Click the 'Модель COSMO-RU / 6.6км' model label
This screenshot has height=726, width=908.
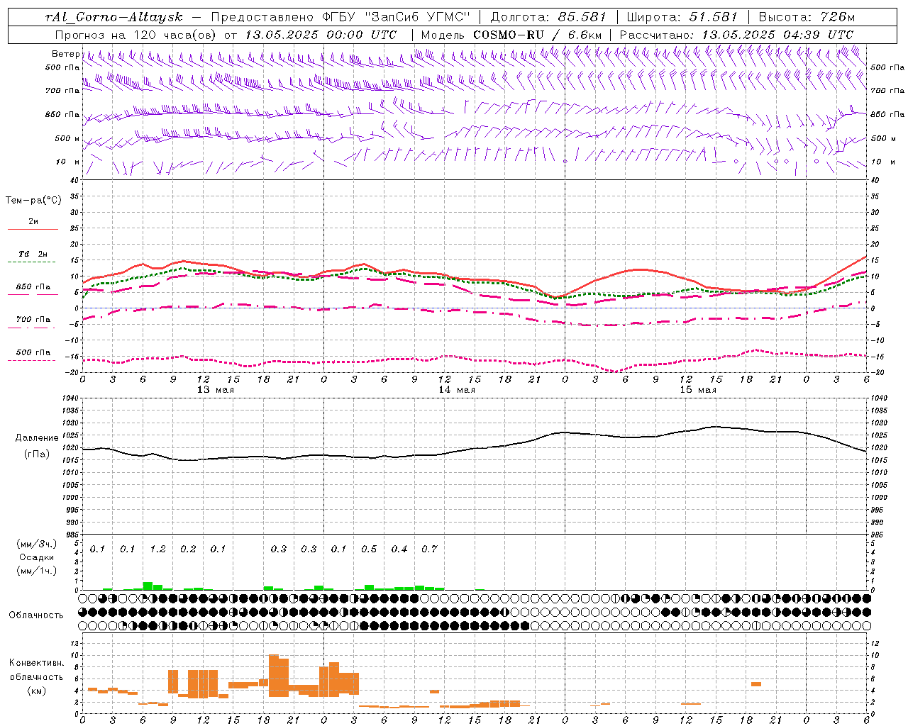coord(511,35)
